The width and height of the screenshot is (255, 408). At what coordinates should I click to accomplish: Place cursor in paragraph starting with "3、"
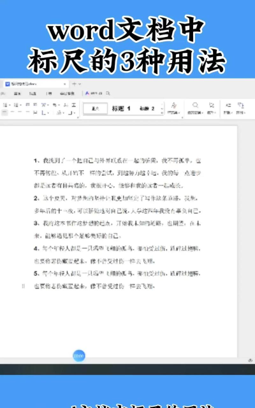tap(117, 229)
